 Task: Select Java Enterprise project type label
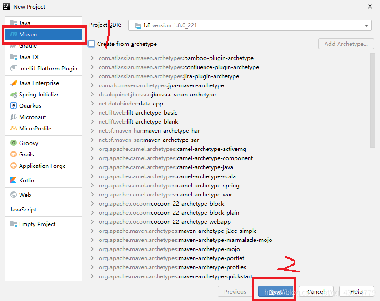(x=39, y=83)
